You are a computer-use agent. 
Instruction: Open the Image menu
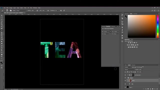(x=11, y=8)
